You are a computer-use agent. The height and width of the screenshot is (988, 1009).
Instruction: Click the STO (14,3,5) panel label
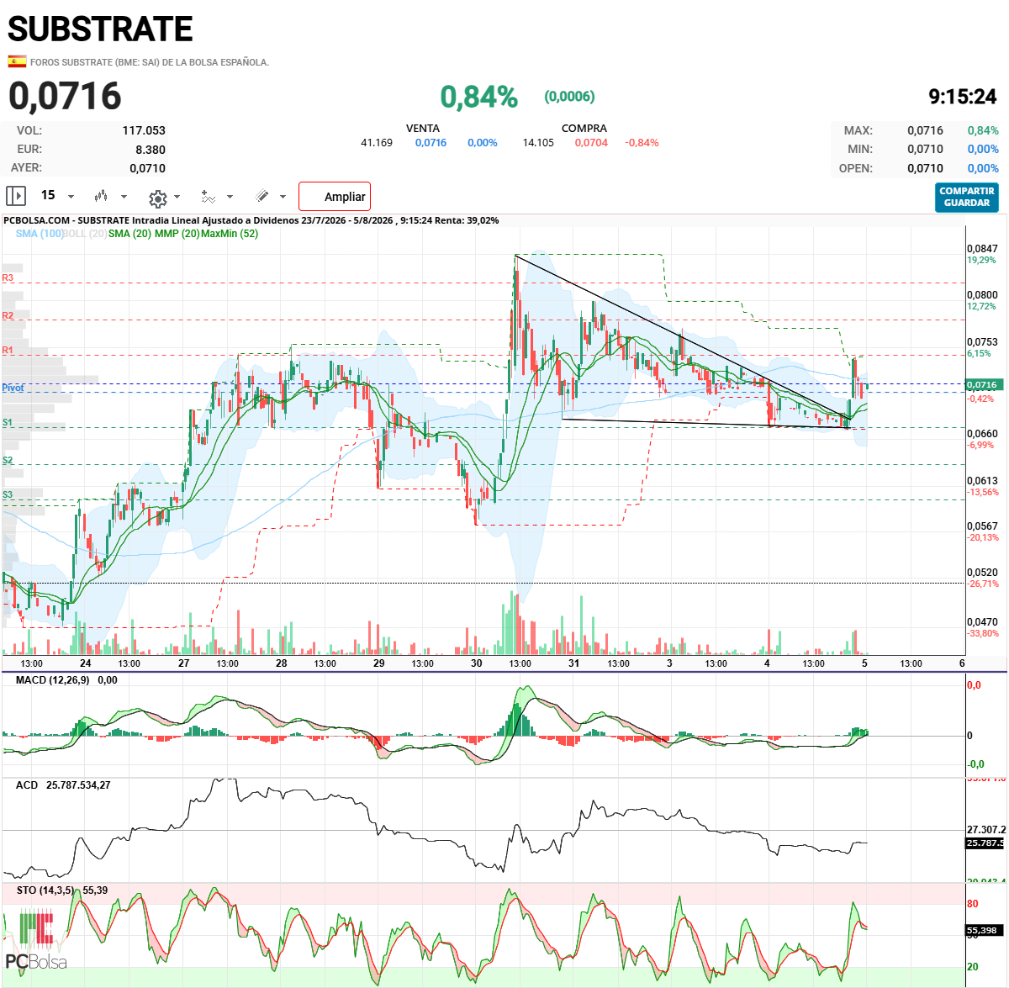click(x=45, y=890)
